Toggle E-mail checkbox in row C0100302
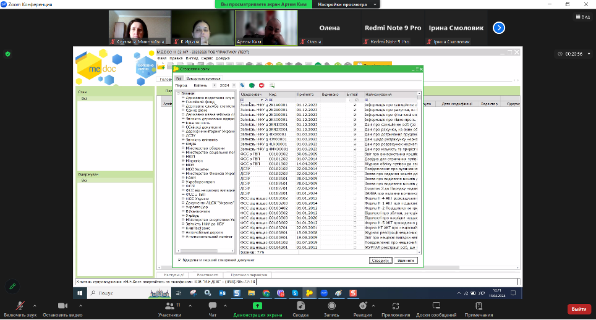This screenshot has height=320, width=596. click(x=355, y=154)
